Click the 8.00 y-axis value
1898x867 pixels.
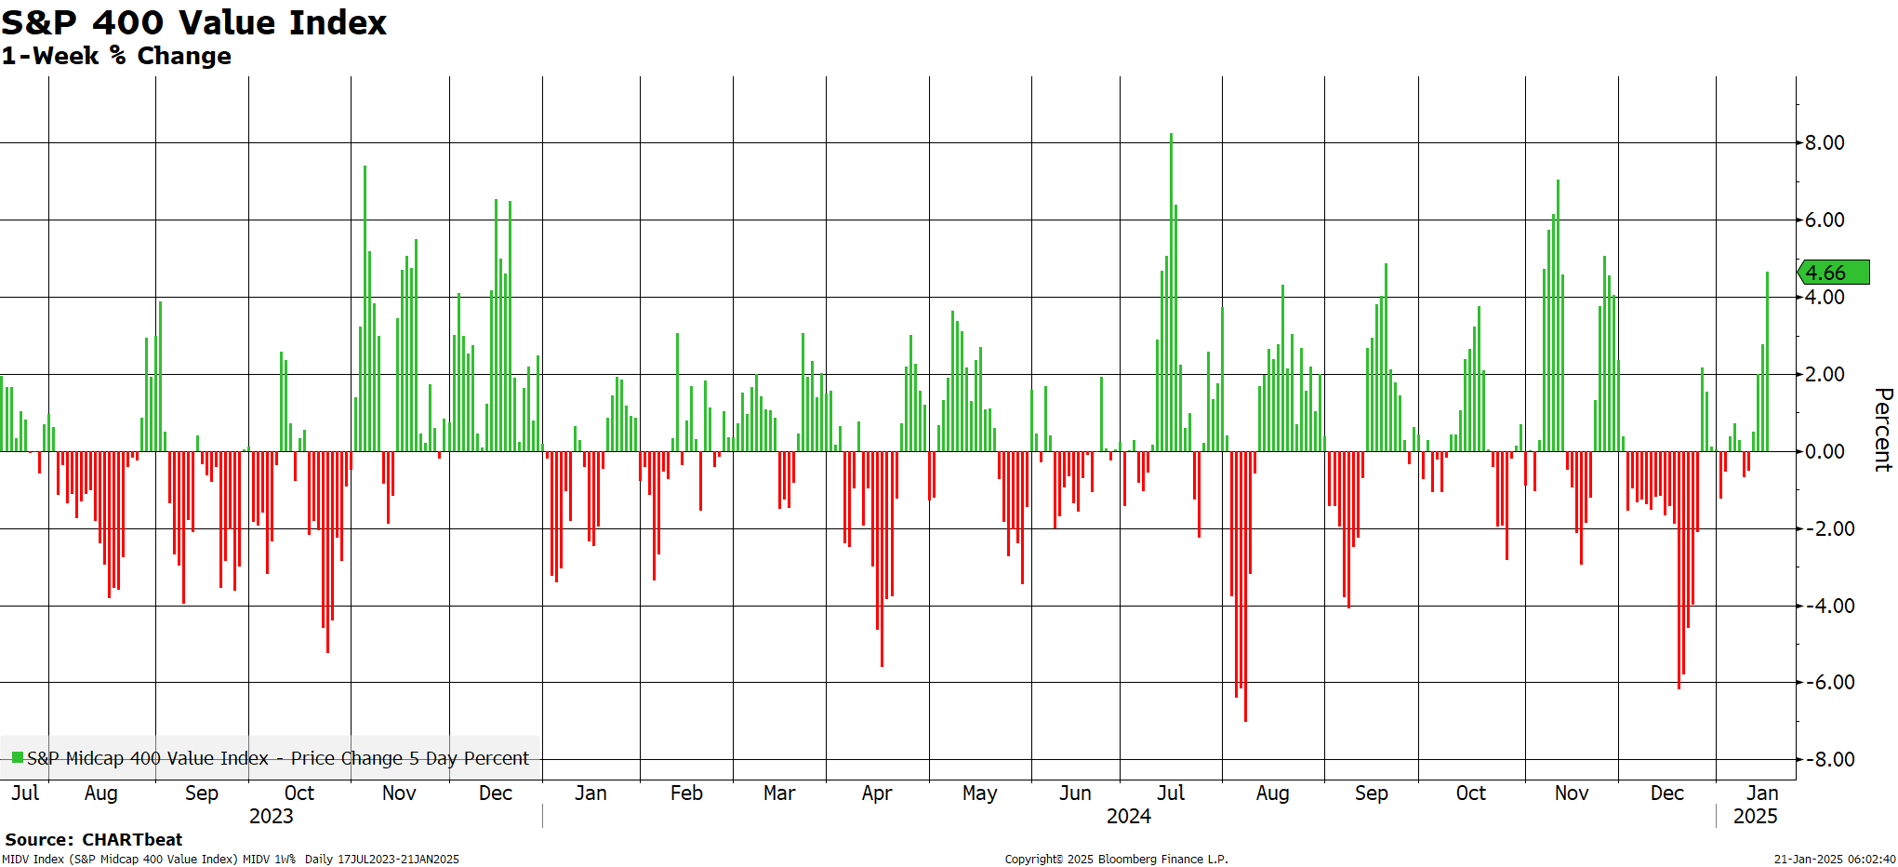tap(1825, 142)
